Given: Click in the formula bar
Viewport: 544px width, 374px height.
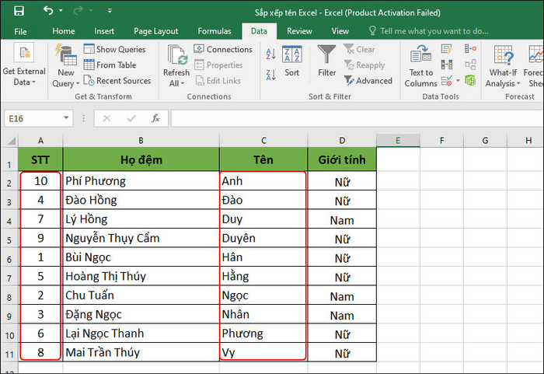Looking at the screenshot, I should [357, 119].
